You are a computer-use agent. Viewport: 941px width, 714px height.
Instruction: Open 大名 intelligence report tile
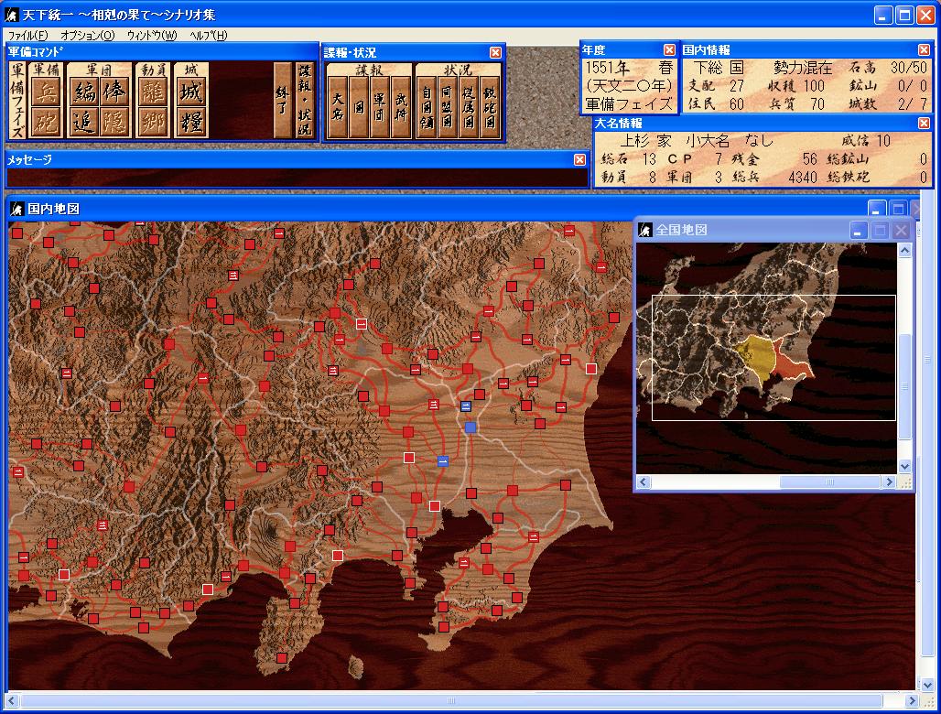point(338,107)
